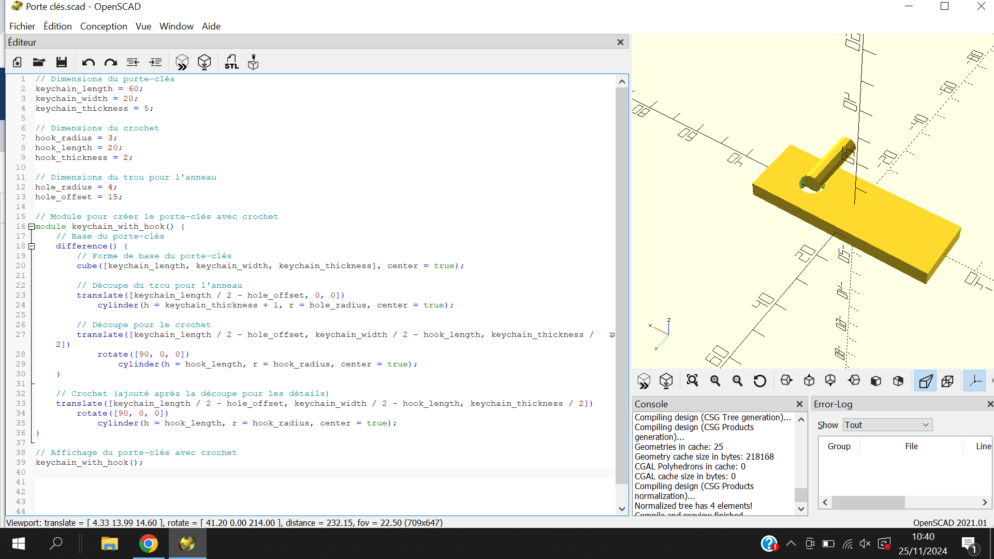The image size is (994, 559).
Task: Close the Error-Log panel
Action: point(989,404)
